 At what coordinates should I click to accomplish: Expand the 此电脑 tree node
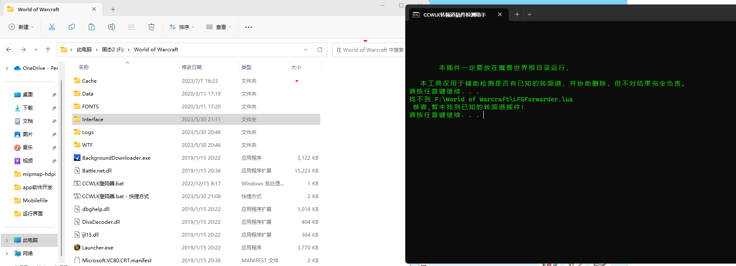click(7, 240)
